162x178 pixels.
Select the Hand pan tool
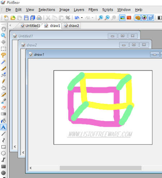[4, 29]
